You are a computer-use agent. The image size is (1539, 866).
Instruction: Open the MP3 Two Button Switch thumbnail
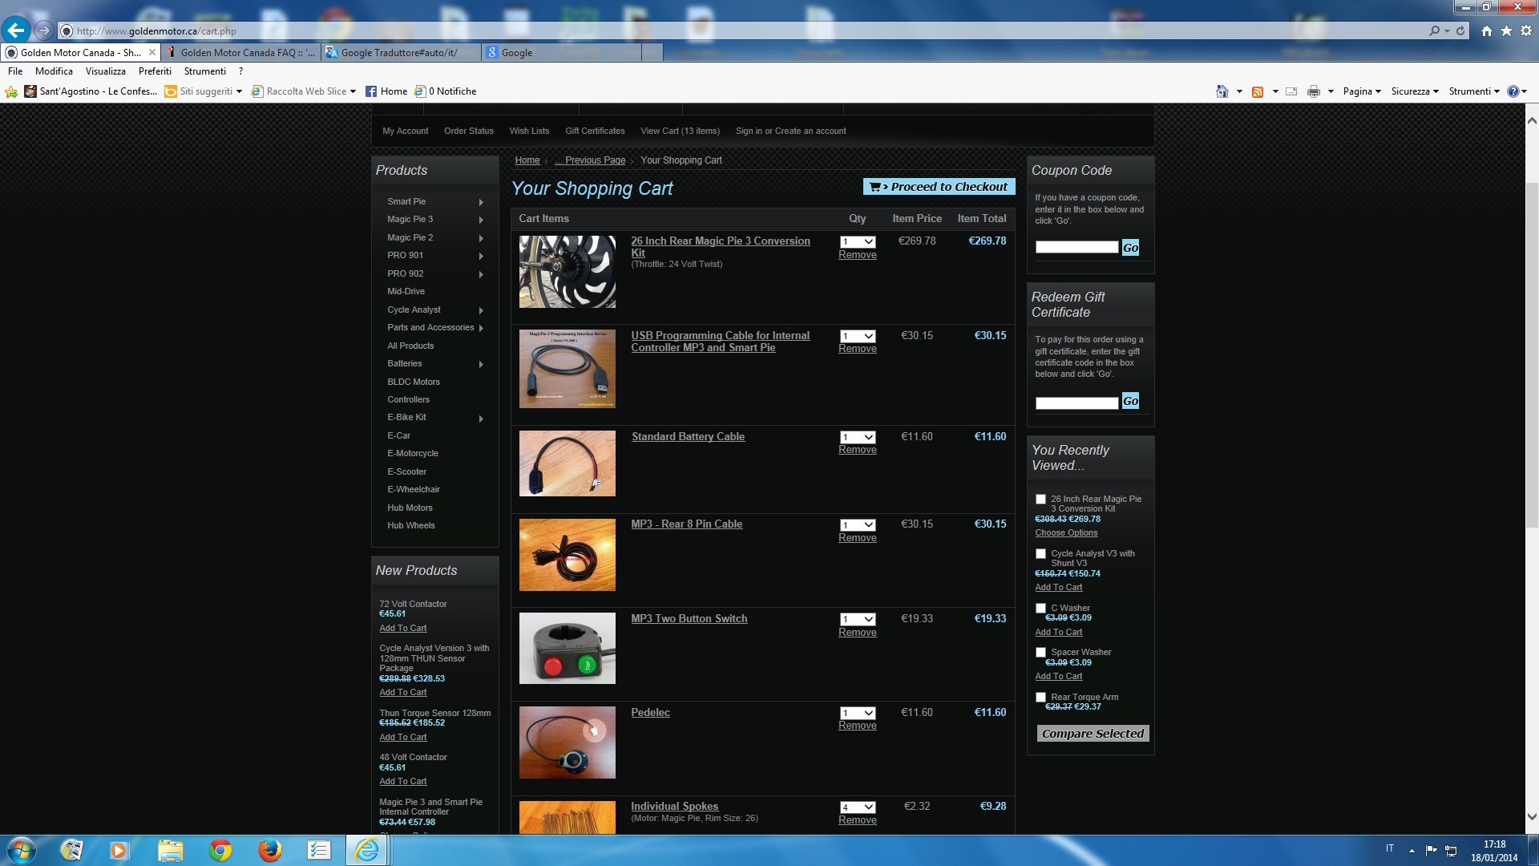click(x=568, y=649)
